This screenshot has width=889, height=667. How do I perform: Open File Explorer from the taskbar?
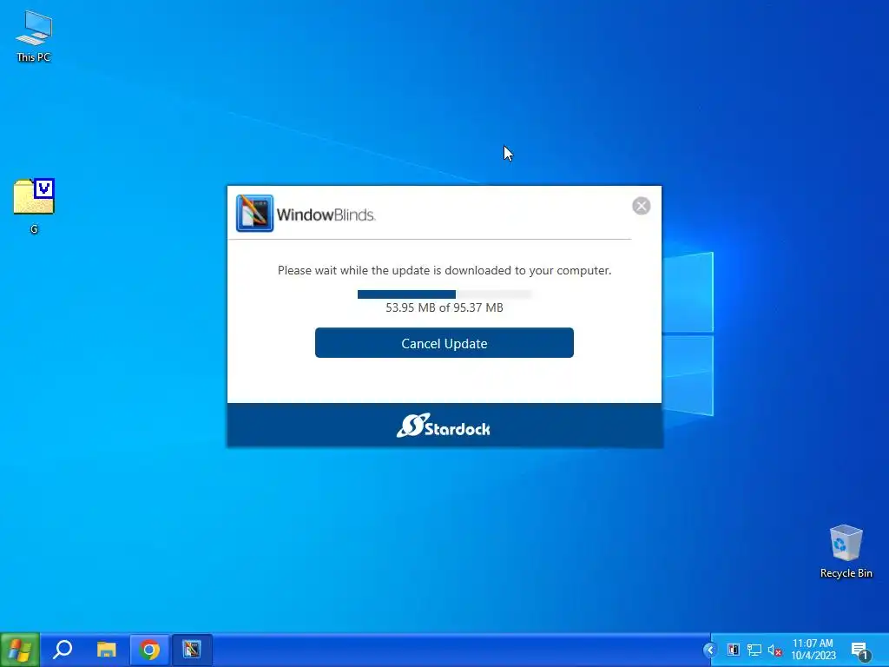click(106, 650)
